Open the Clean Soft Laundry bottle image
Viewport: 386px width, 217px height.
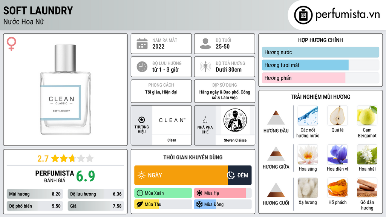pos(66,90)
